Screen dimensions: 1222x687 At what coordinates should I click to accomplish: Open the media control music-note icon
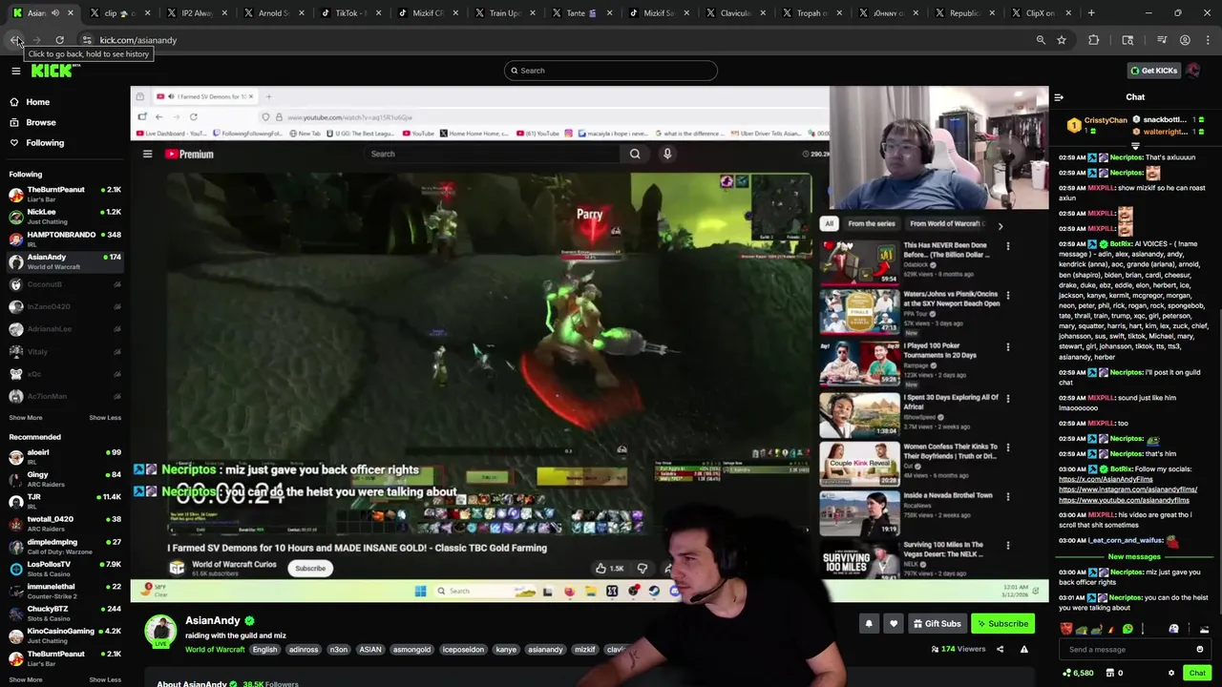pyautogui.click(x=1162, y=40)
